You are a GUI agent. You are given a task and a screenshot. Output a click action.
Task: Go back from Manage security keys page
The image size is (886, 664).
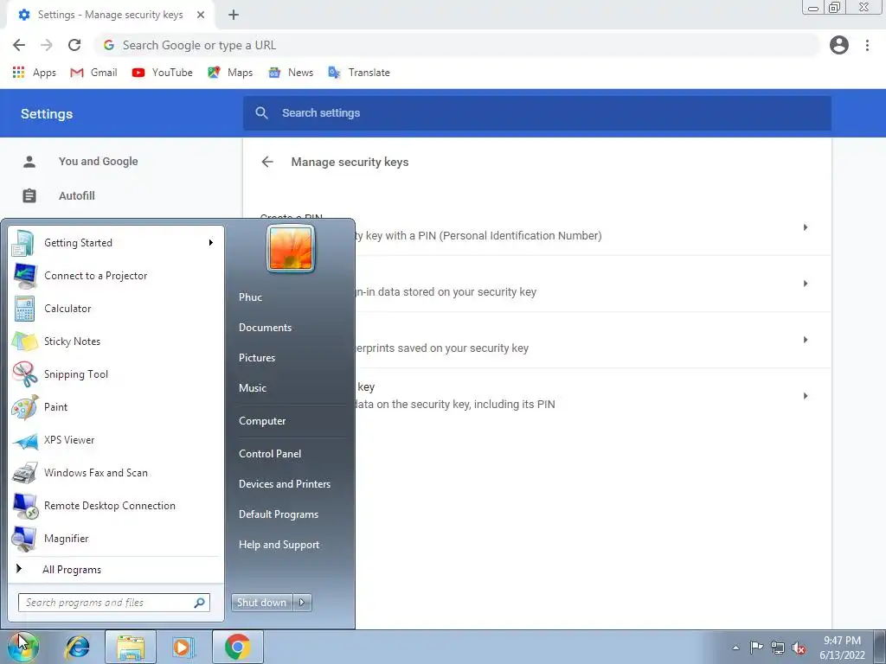pos(267,162)
